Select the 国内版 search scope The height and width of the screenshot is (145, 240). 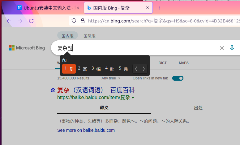coord(67,36)
